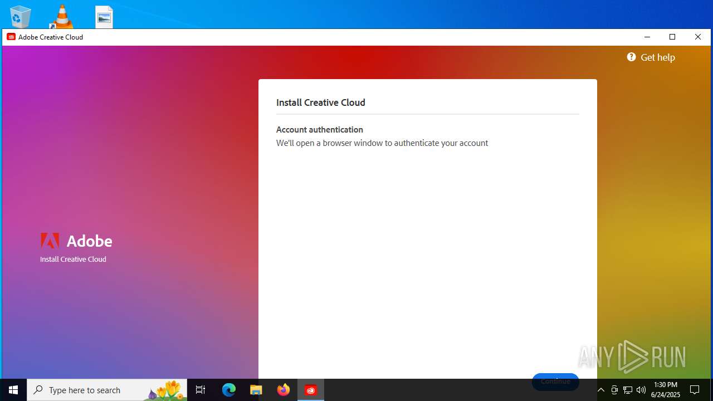This screenshot has height=401, width=713.
Task: Click the "We'll open a browser window" message
Action: click(382, 143)
